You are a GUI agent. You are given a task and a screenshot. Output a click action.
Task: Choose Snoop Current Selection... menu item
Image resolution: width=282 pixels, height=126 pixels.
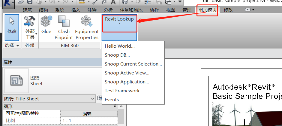tap(133, 64)
